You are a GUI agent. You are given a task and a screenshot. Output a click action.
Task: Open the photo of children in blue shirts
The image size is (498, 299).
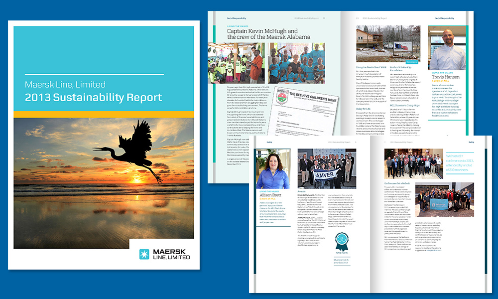tap(296, 63)
